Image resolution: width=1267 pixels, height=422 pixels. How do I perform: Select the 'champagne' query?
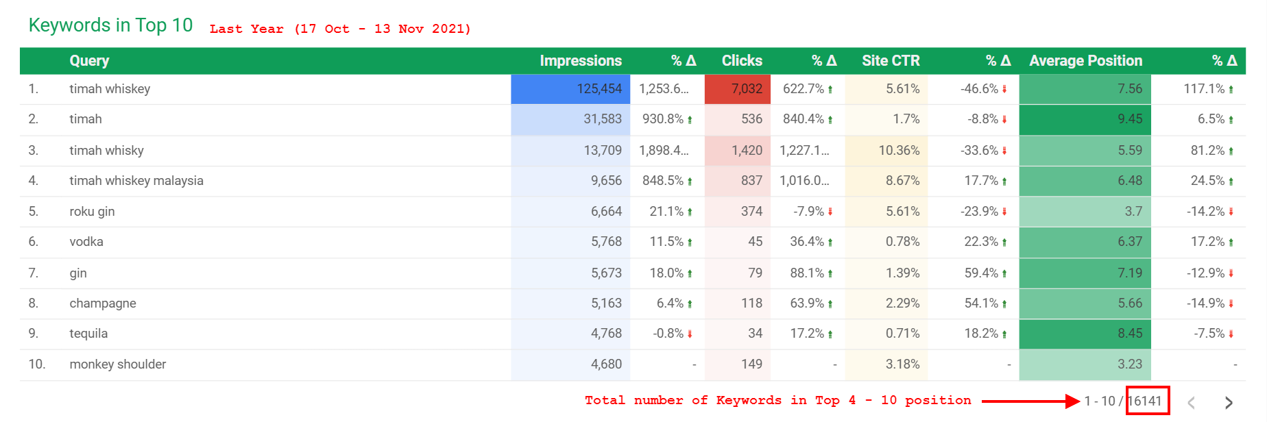(x=103, y=303)
